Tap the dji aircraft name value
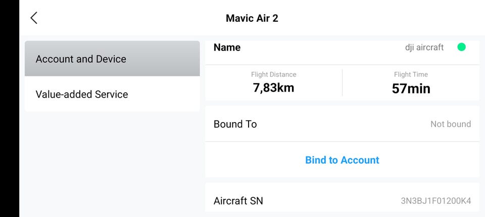Screen dimensions: 485x217 pos(424,47)
